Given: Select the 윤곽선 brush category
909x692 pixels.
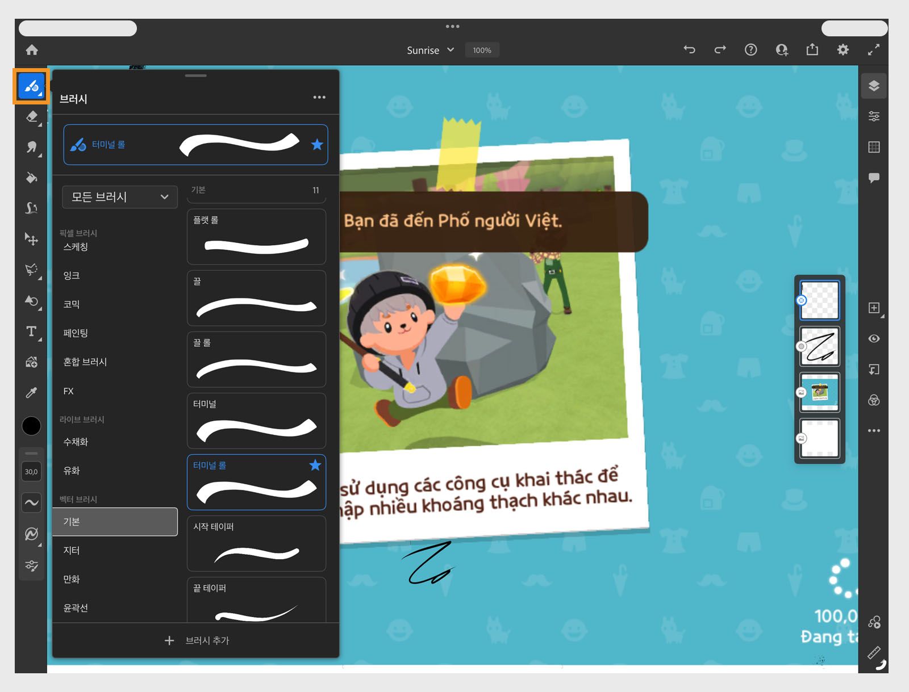Looking at the screenshot, I should (x=115, y=608).
